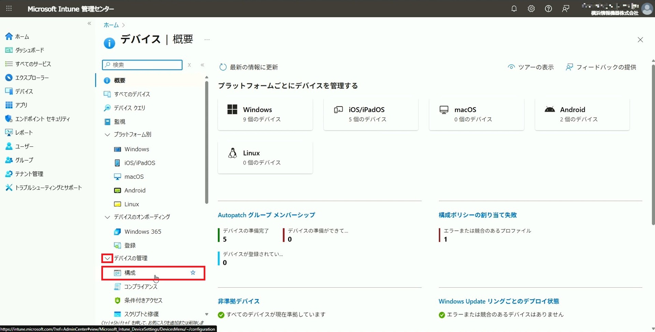Open the 構成 menu item
The image size is (655, 332).
click(130, 273)
